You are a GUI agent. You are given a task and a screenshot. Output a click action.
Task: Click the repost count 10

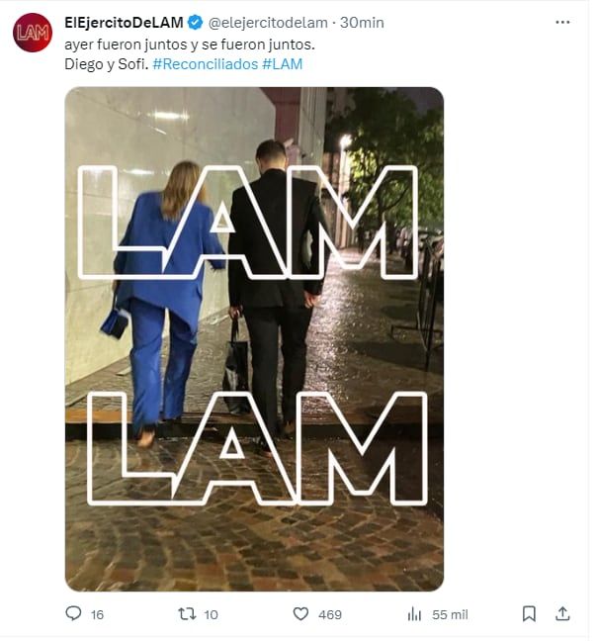click(x=211, y=615)
